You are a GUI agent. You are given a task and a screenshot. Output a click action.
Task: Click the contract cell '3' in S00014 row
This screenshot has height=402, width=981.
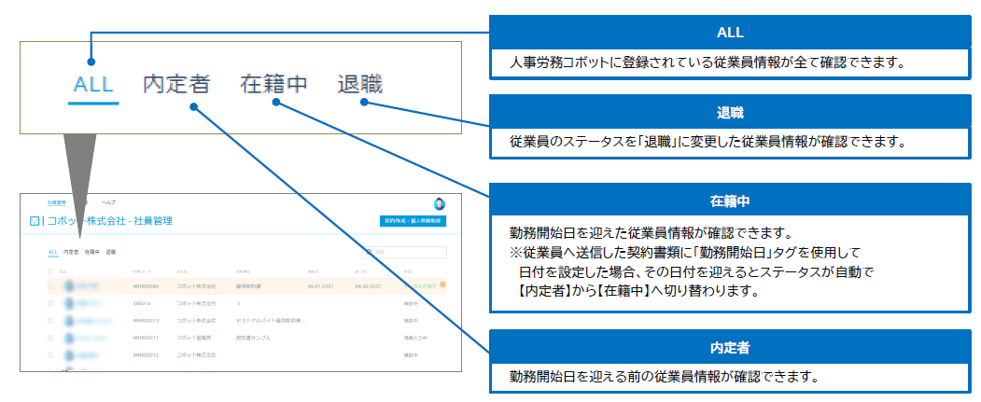click(238, 303)
